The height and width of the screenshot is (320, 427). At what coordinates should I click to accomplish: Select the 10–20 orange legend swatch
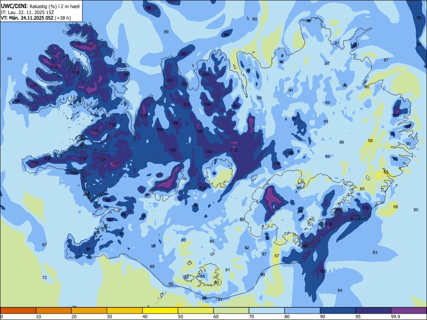coord(54,311)
